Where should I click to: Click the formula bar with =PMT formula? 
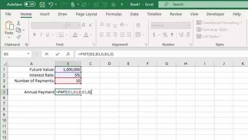tap(161, 54)
